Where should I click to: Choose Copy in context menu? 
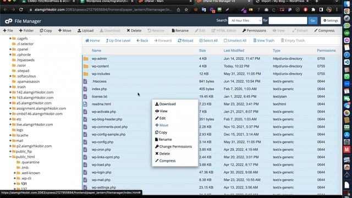coord(161,133)
